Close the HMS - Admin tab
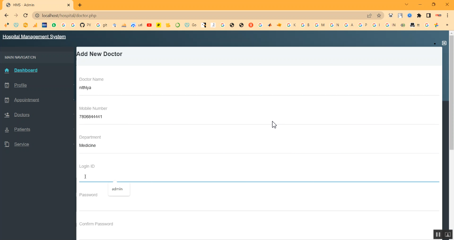Viewport: 454px width, 240px height. click(x=69, y=5)
